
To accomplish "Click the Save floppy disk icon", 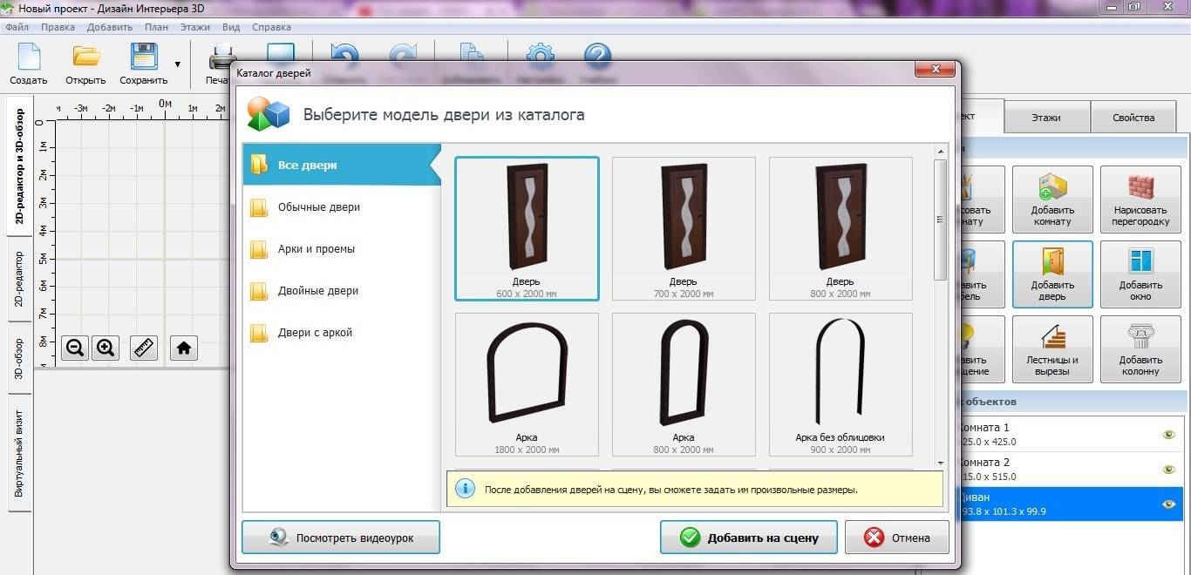I will point(143,58).
